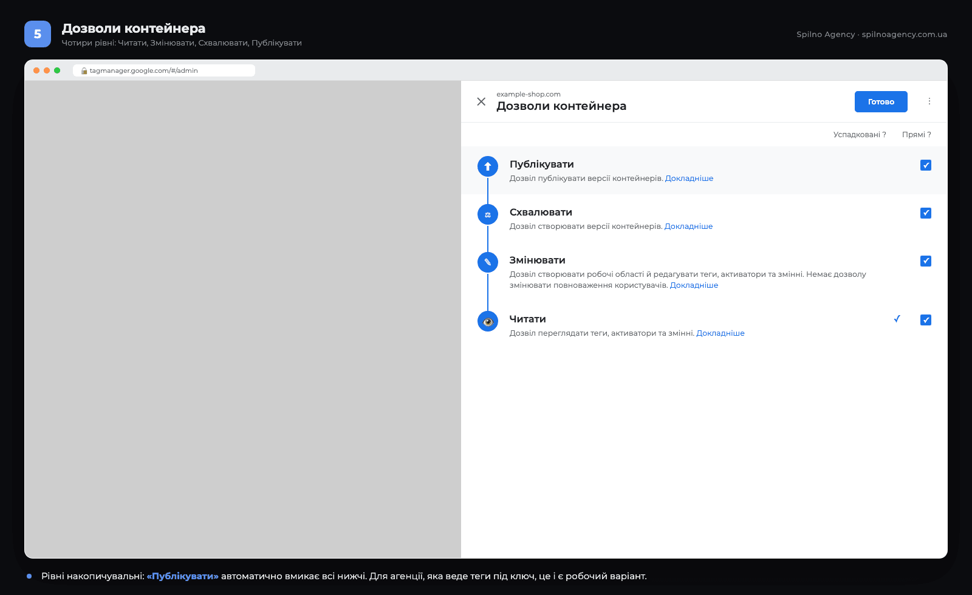Toggle the Схвалювати permission checkbox
972x595 pixels.
[x=926, y=213]
